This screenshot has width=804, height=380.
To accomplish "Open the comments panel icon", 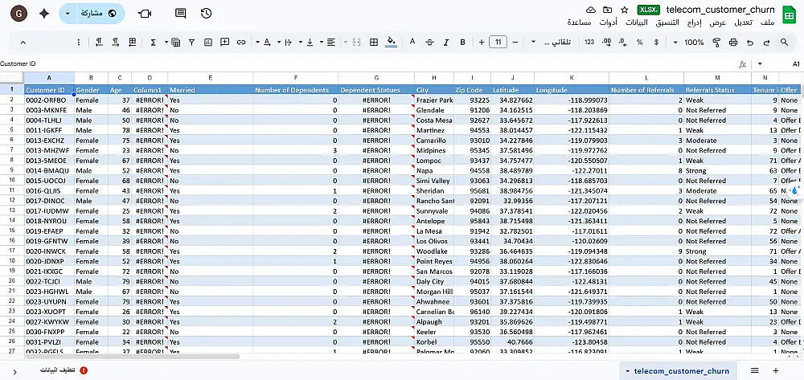I will (x=180, y=13).
